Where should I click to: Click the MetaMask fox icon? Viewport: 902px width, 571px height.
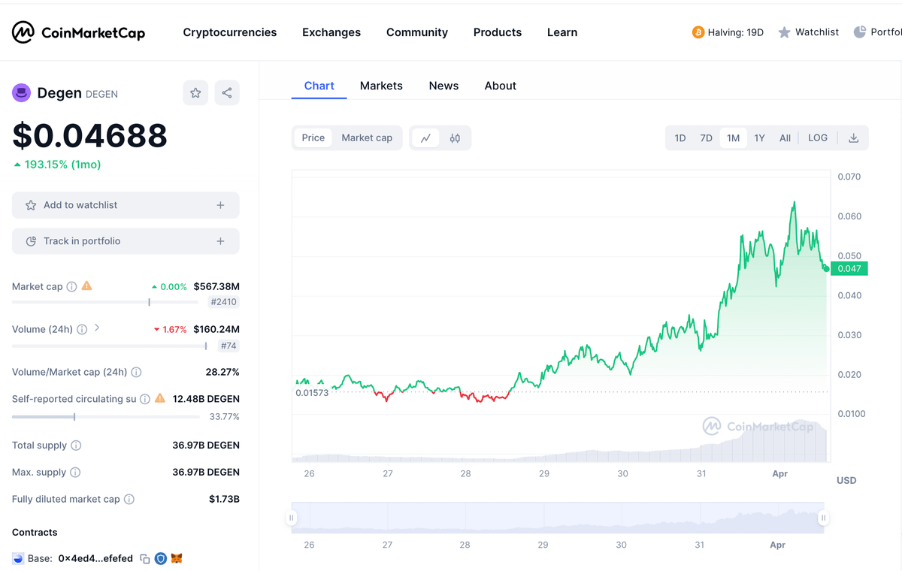177,559
